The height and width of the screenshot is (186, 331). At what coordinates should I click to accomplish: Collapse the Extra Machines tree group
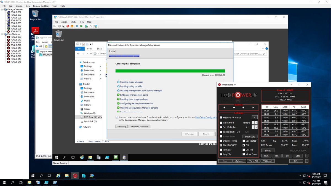coord(2,34)
